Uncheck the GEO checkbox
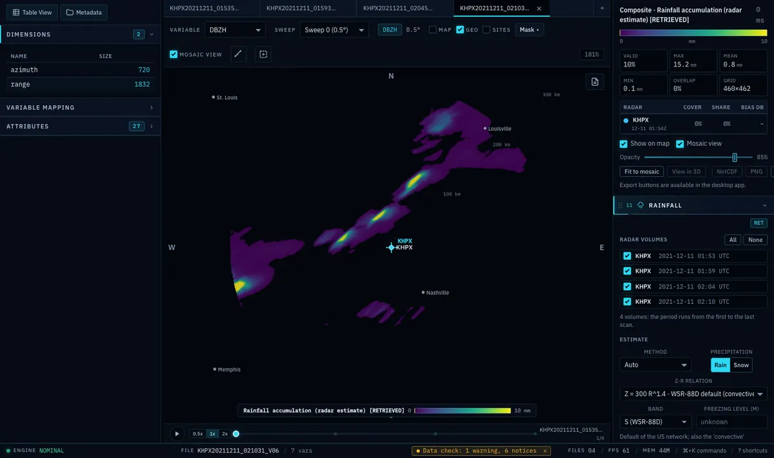The width and height of the screenshot is (774, 458). pyautogui.click(x=460, y=30)
